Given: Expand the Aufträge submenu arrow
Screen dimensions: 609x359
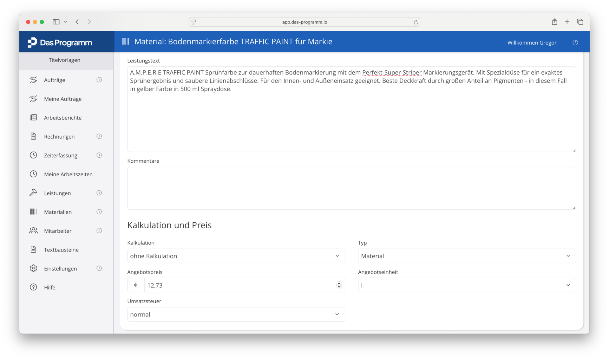Looking at the screenshot, I should [x=99, y=80].
